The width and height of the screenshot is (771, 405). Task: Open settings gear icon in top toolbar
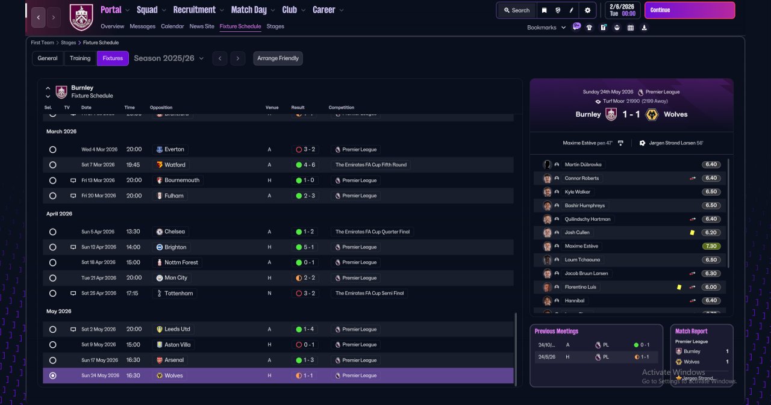[587, 10]
